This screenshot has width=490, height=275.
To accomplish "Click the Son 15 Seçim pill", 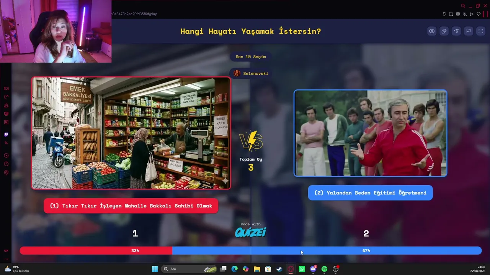I will [x=251, y=57].
